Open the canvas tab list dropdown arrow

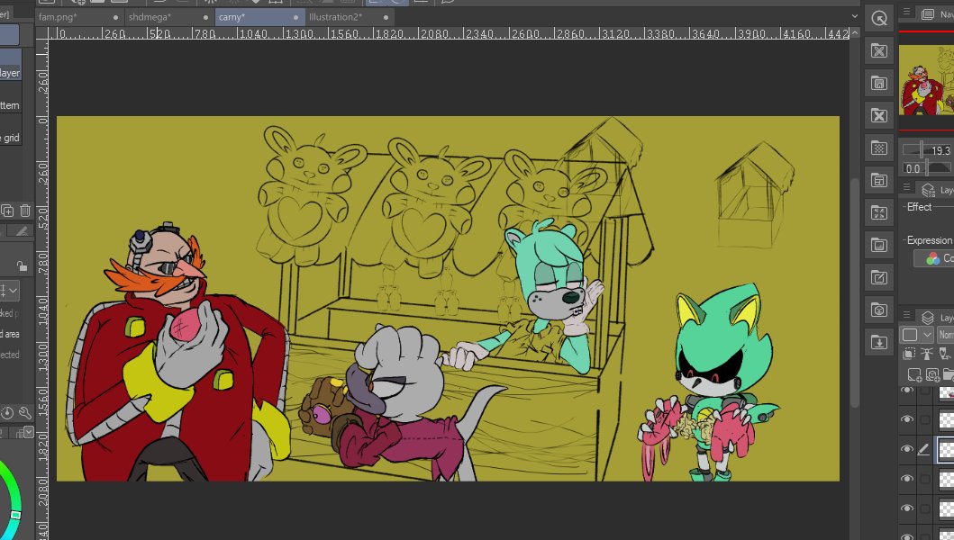855,16
